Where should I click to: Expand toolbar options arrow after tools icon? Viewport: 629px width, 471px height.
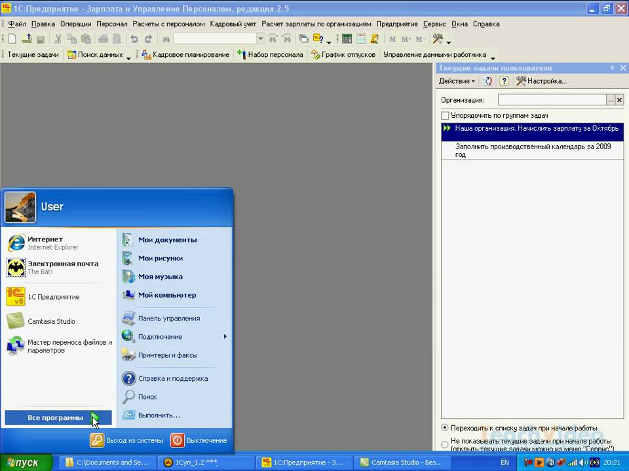pyautogui.click(x=448, y=42)
